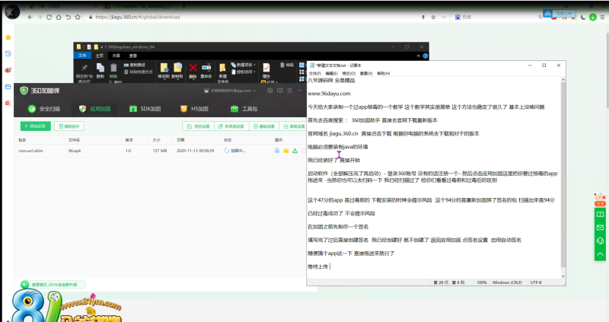Click the green 添加应用 button
The image size is (609, 322).
[x=35, y=126]
